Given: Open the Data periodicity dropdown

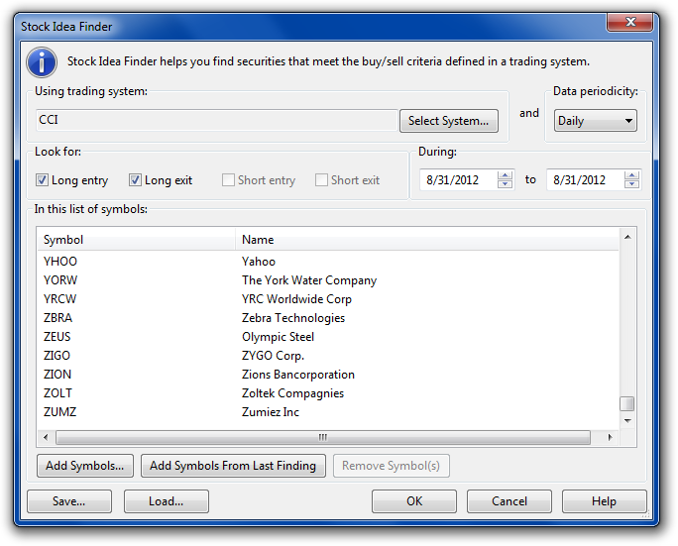Looking at the screenshot, I should click(595, 121).
